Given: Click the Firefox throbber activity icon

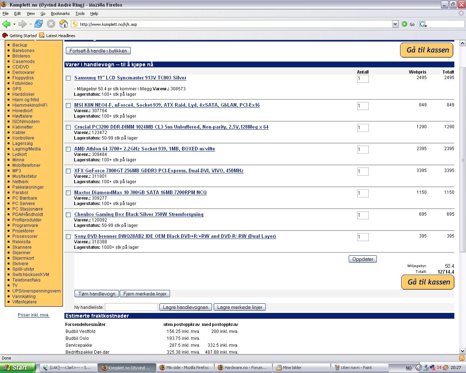Looking at the screenshot, I should coord(461,13).
